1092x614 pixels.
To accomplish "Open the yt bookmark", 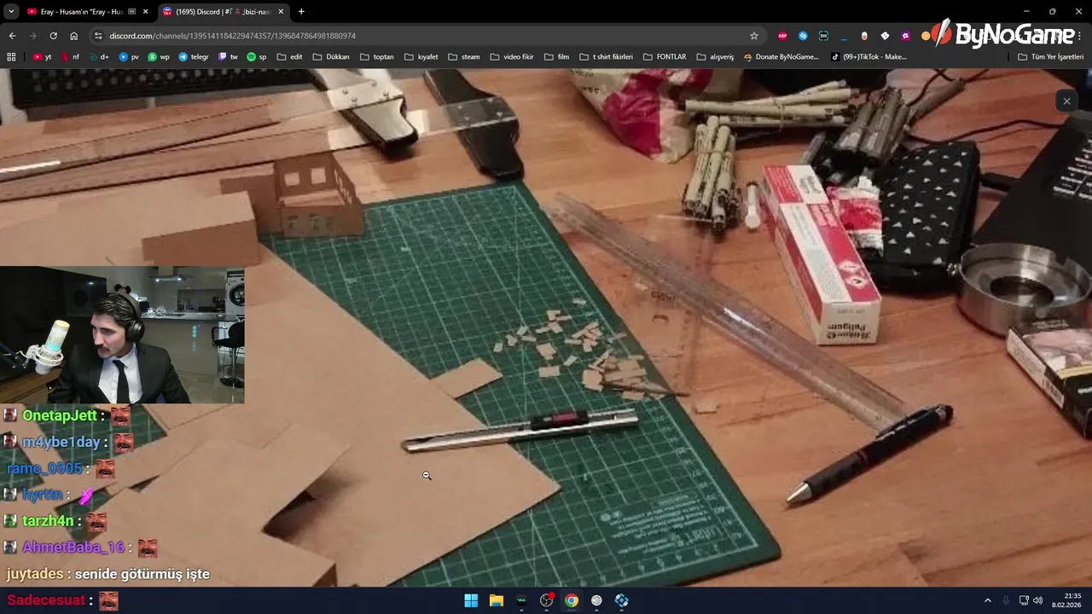I will pyautogui.click(x=43, y=57).
